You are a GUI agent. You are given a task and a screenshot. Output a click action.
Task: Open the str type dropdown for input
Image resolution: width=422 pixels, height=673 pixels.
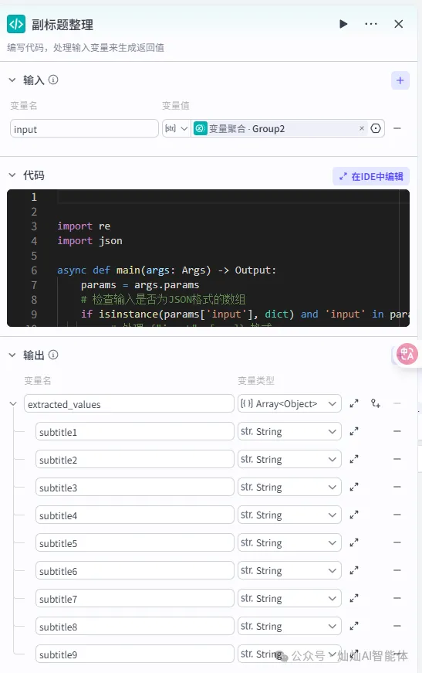[176, 128]
